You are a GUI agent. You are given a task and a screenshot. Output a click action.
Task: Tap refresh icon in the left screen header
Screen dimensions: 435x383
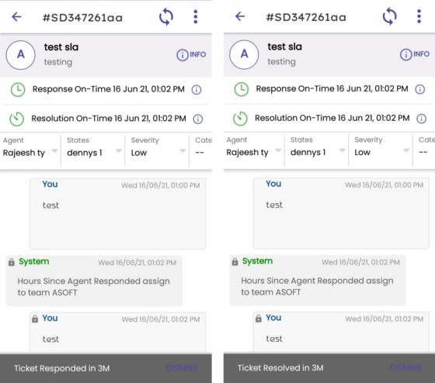pos(166,17)
